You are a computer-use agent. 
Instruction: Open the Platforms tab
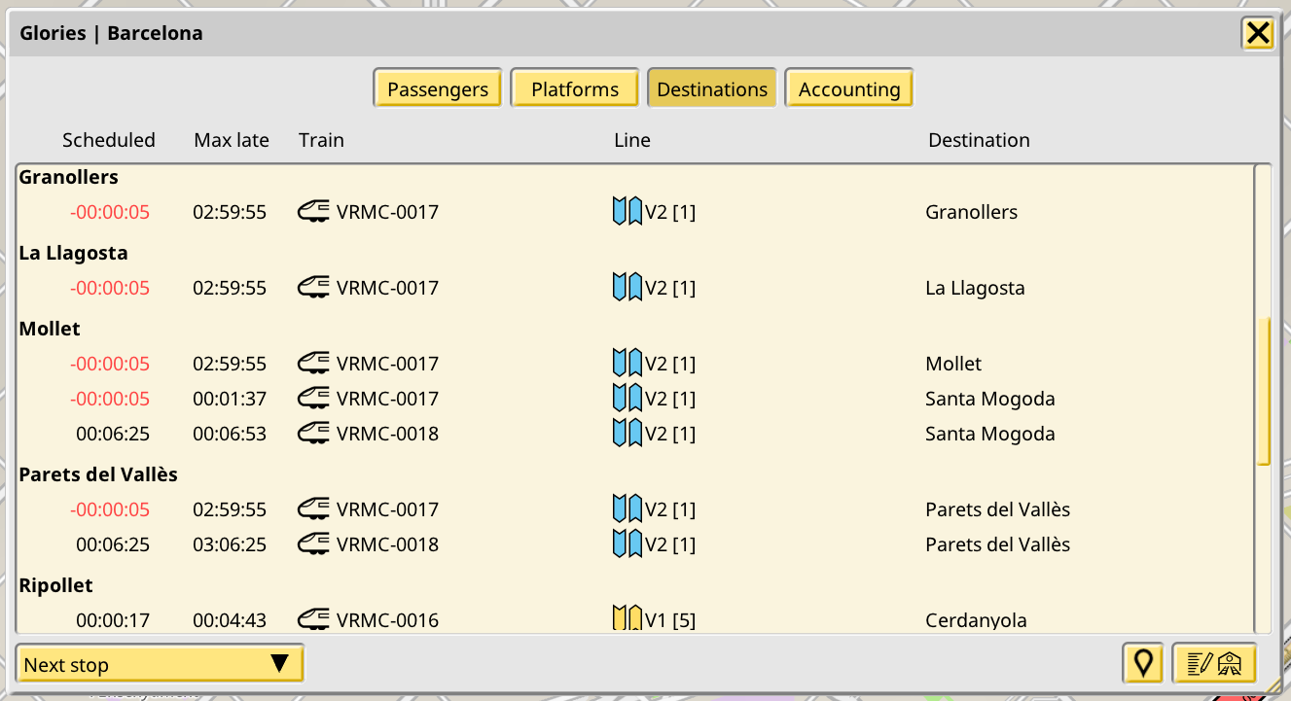pyautogui.click(x=574, y=89)
